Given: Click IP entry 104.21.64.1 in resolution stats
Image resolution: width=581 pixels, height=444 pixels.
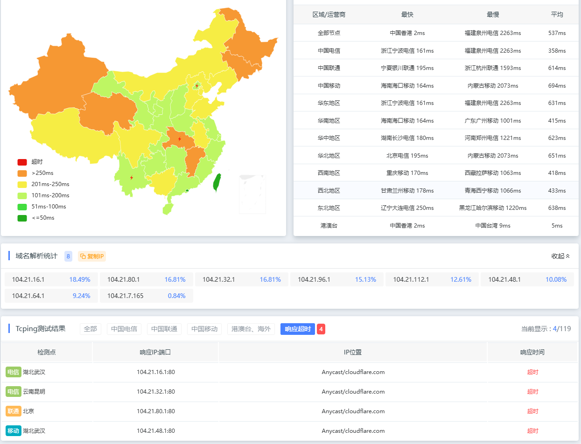Looking at the screenshot, I should [51, 296].
